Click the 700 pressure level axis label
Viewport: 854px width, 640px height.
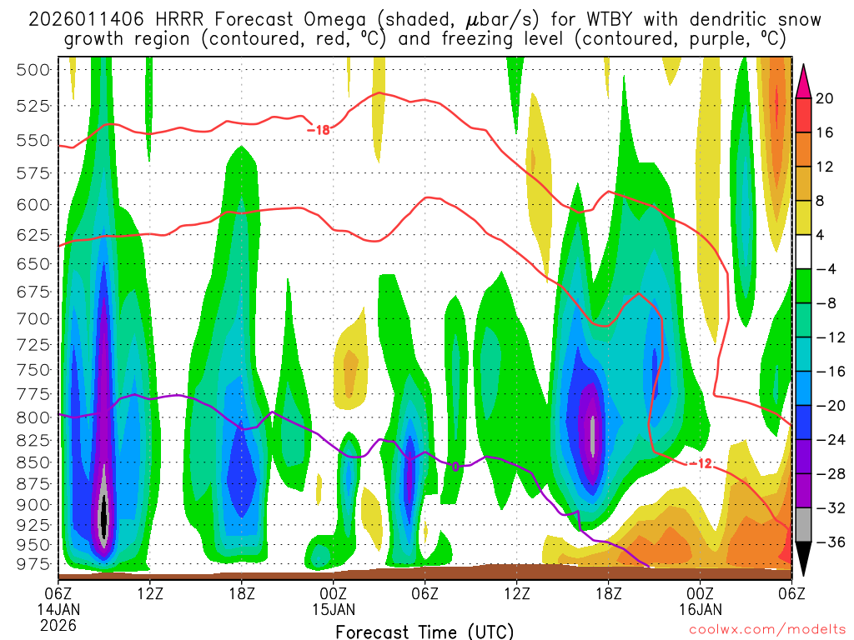tap(33, 318)
